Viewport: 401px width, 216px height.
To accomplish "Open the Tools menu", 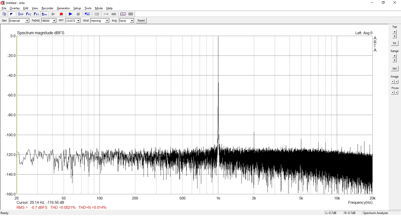I will pos(88,8).
